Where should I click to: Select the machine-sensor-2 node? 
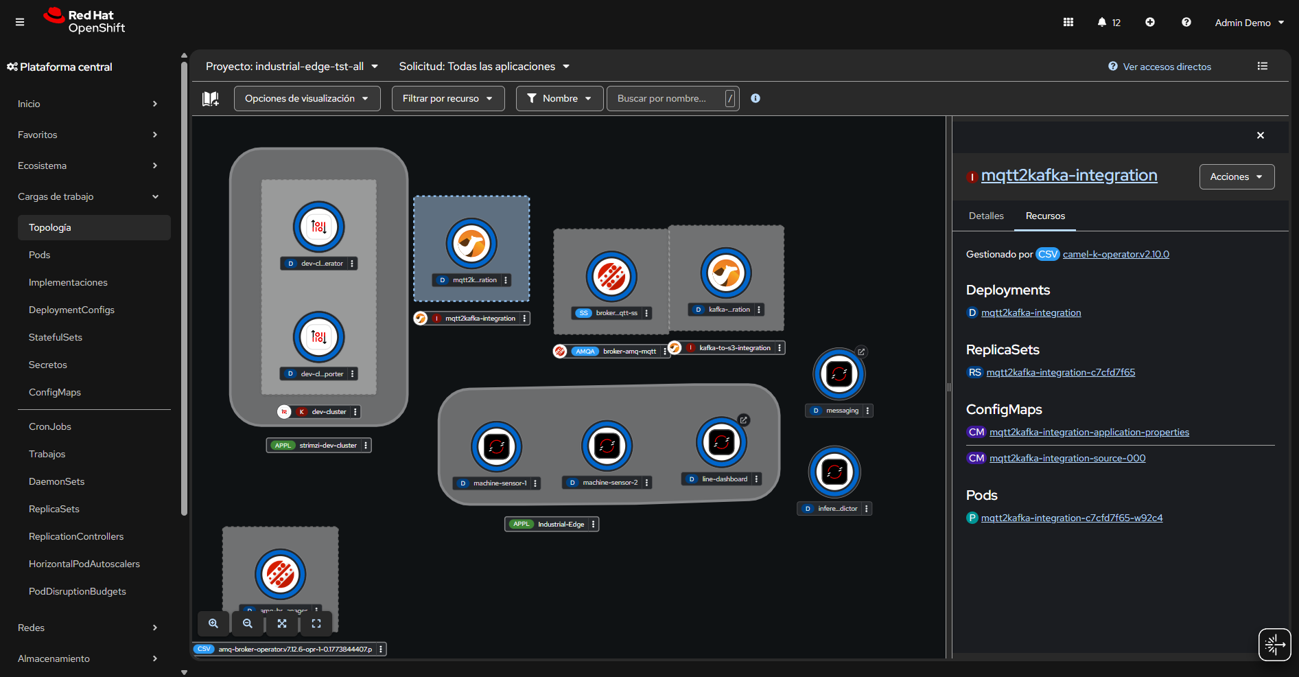click(x=607, y=446)
